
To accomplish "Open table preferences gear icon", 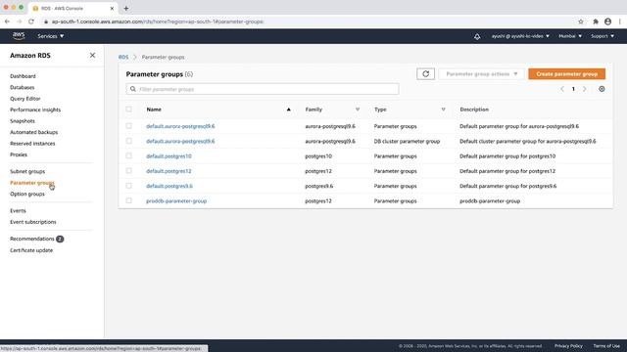I will (x=602, y=89).
